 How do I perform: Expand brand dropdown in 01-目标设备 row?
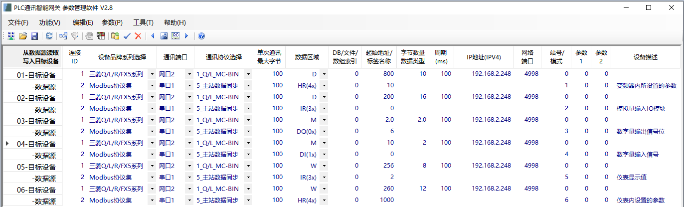[152, 74]
